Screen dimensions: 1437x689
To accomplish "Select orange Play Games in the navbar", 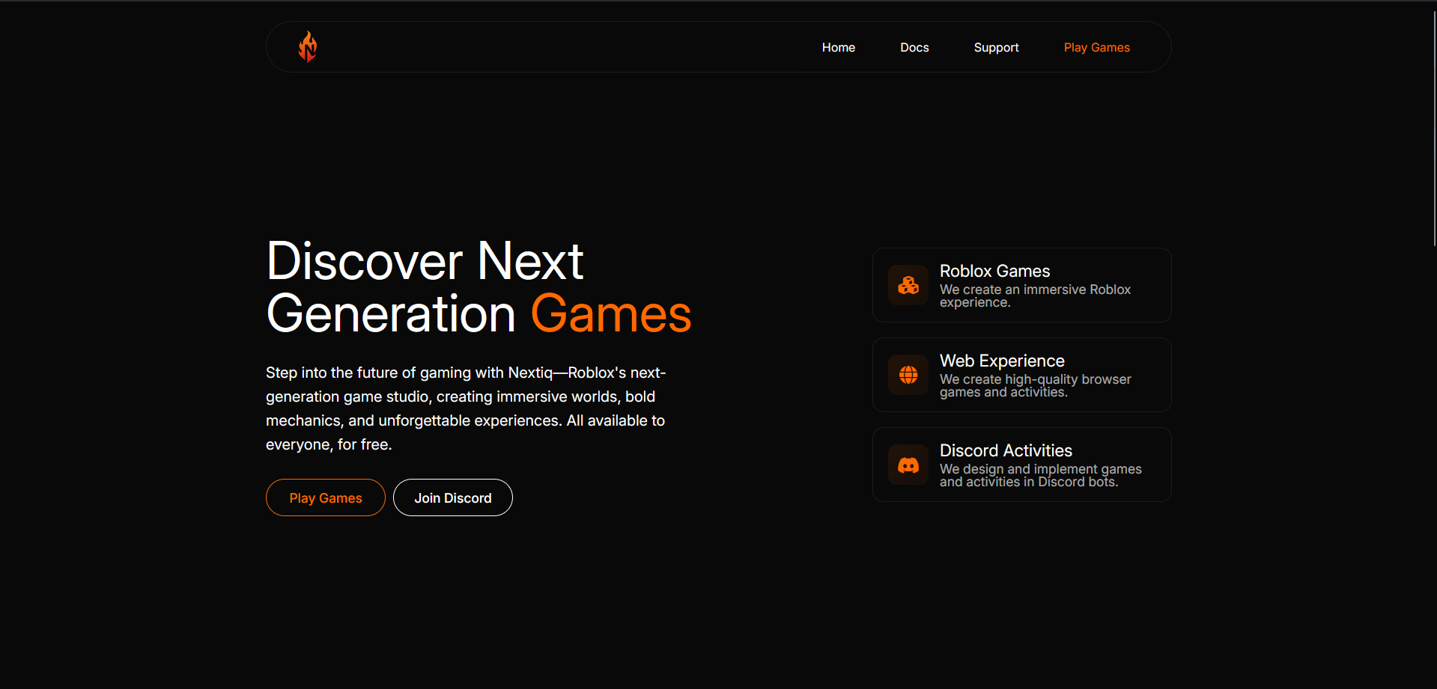I will pos(1096,47).
